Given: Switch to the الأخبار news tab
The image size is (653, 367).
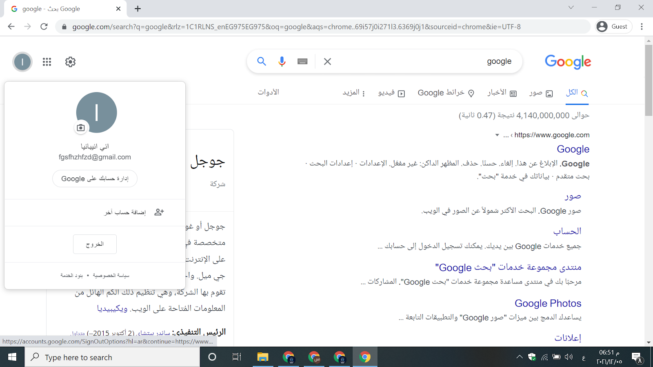Looking at the screenshot, I should [502, 93].
